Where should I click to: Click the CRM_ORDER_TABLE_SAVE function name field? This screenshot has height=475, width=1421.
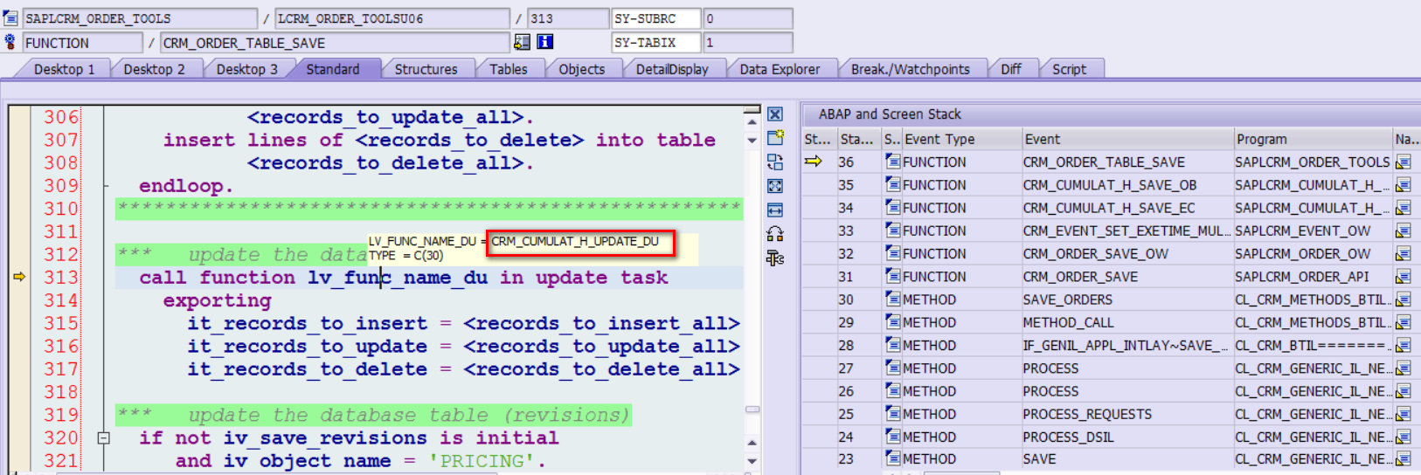[x=336, y=42]
